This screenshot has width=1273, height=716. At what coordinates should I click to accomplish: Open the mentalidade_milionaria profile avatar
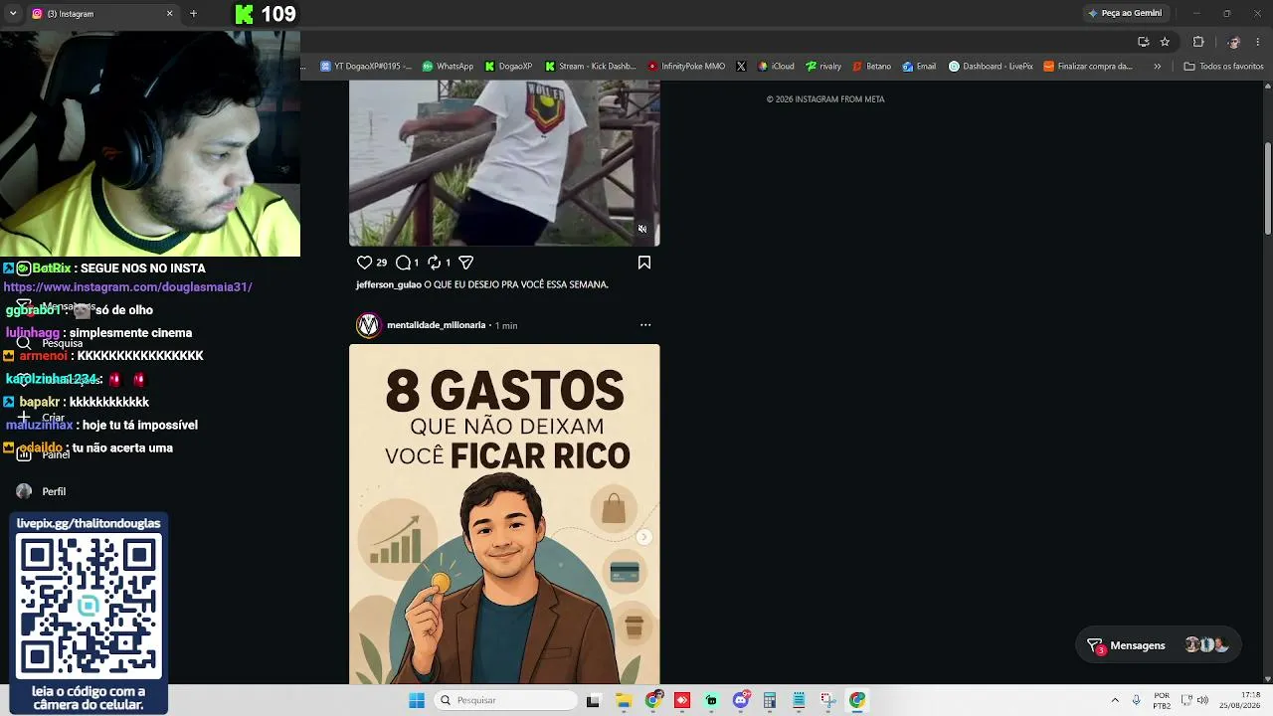pyautogui.click(x=369, y=325)
